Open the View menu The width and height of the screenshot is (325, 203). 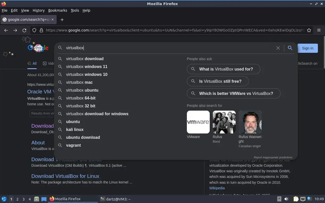[25, 10]
